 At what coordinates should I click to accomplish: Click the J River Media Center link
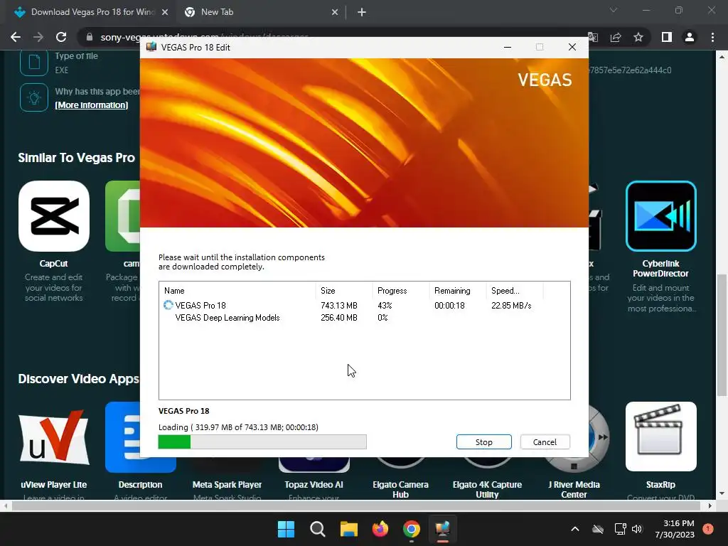coord(574,489)
